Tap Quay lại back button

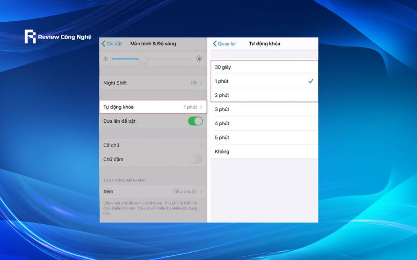pos(224,44)
